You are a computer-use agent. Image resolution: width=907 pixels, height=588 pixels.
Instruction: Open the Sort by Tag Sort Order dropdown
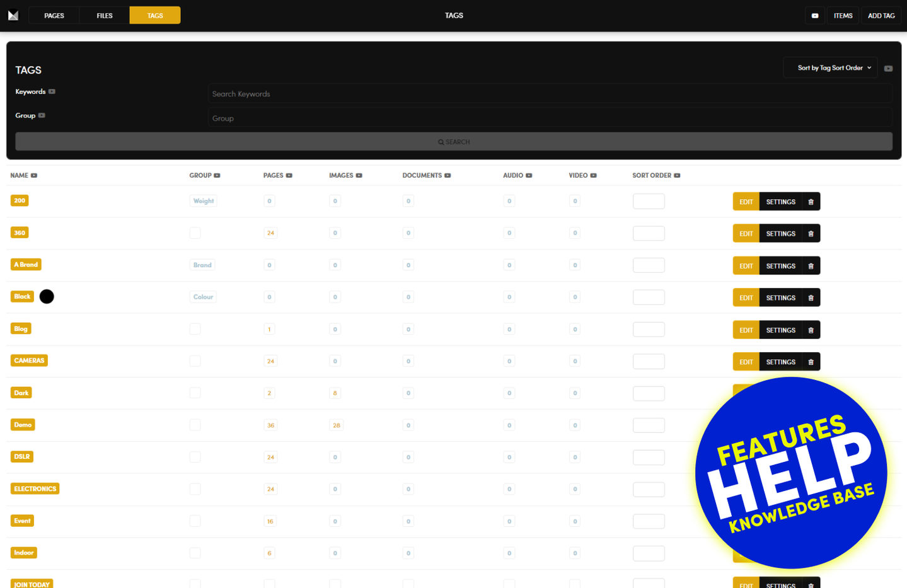(830, 68)
